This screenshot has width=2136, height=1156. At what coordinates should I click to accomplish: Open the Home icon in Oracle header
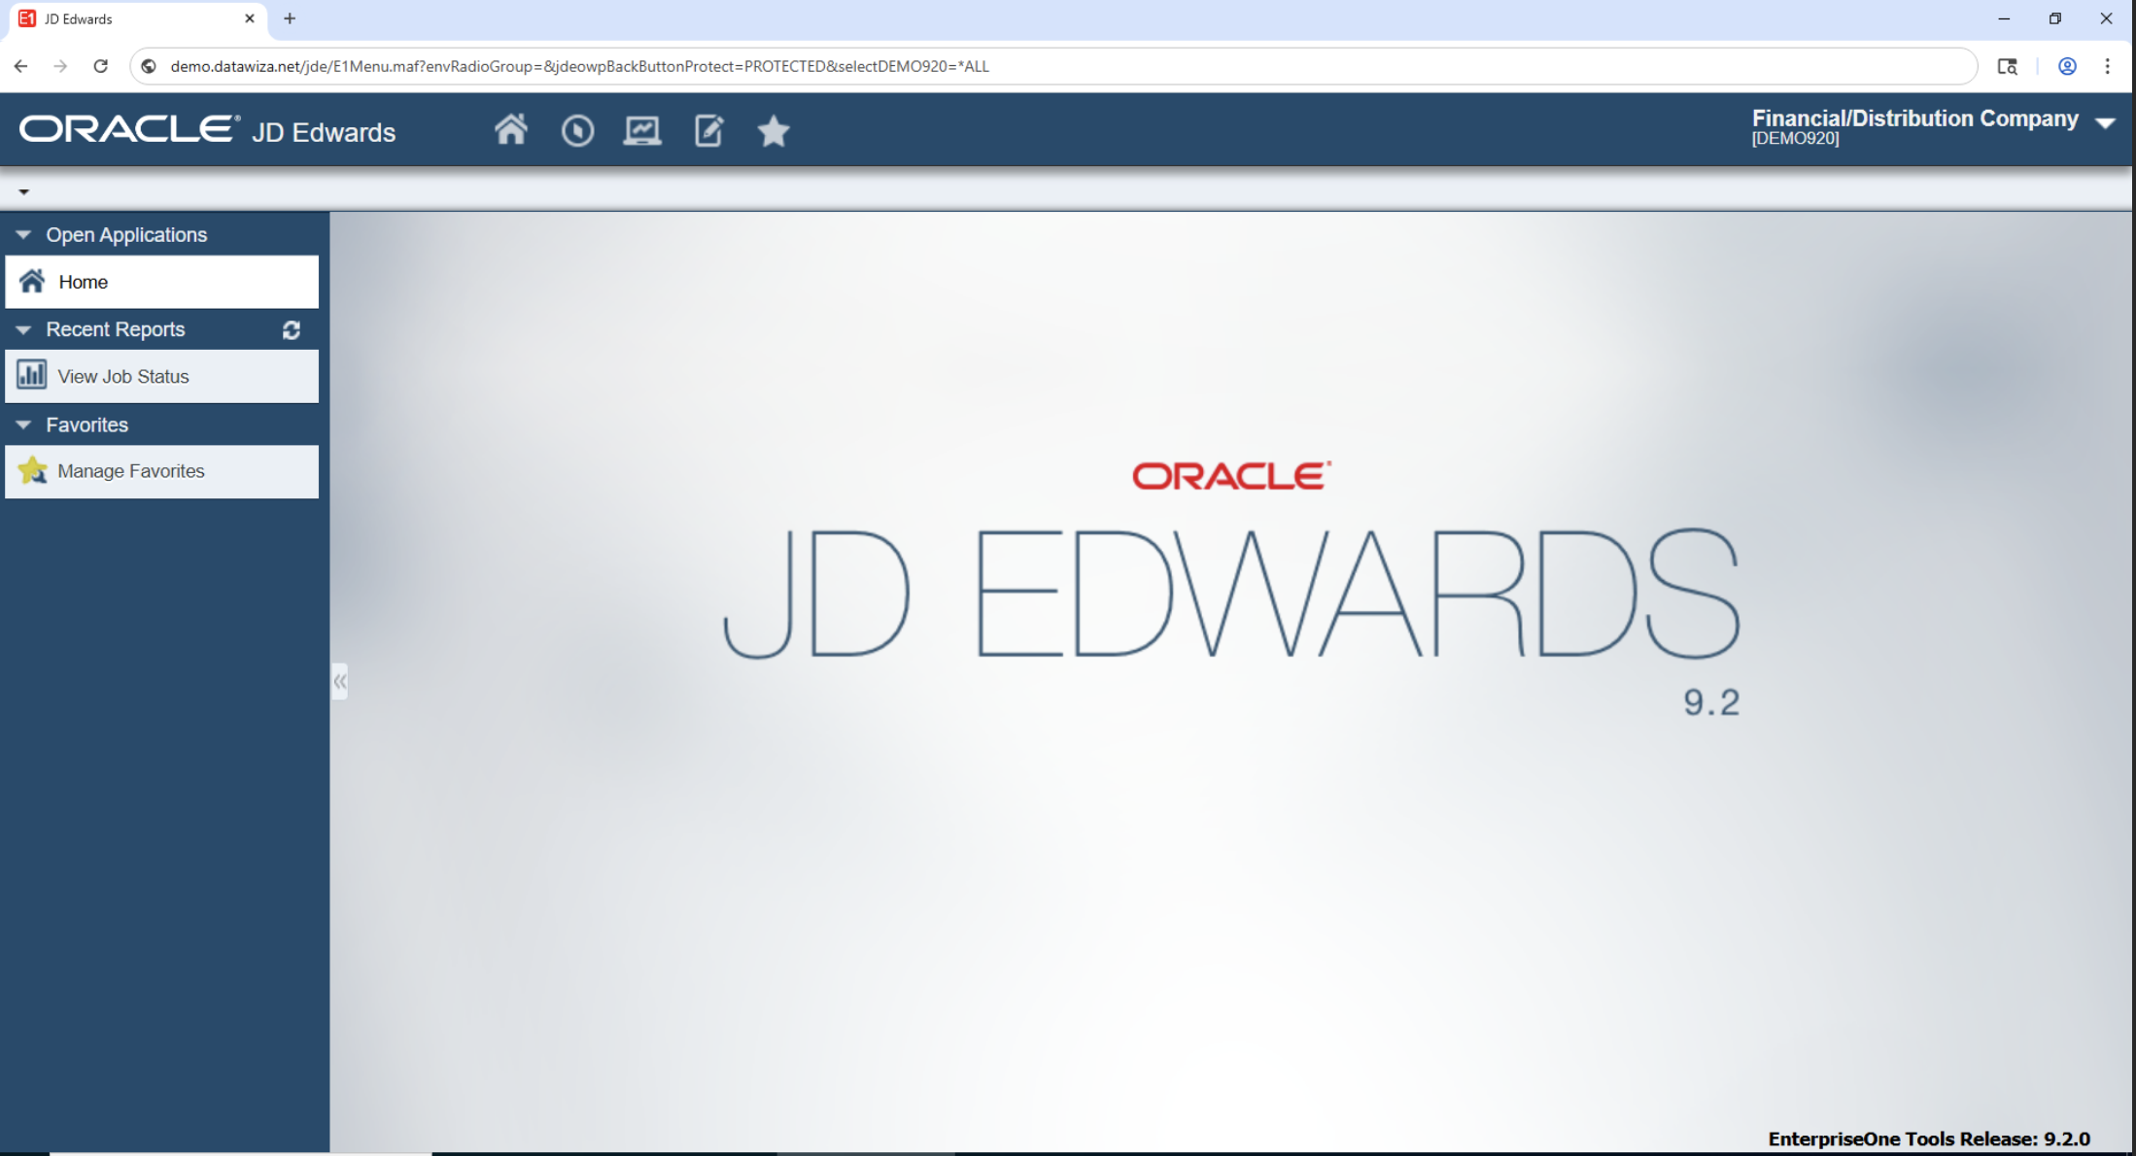(510, 130)
